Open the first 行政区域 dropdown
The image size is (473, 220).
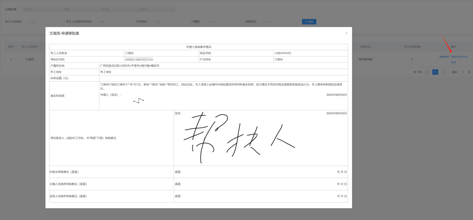tap(40, 9)
